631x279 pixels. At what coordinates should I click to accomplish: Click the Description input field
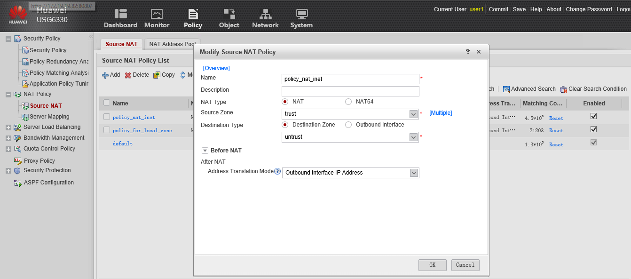[x=350, y=91]
